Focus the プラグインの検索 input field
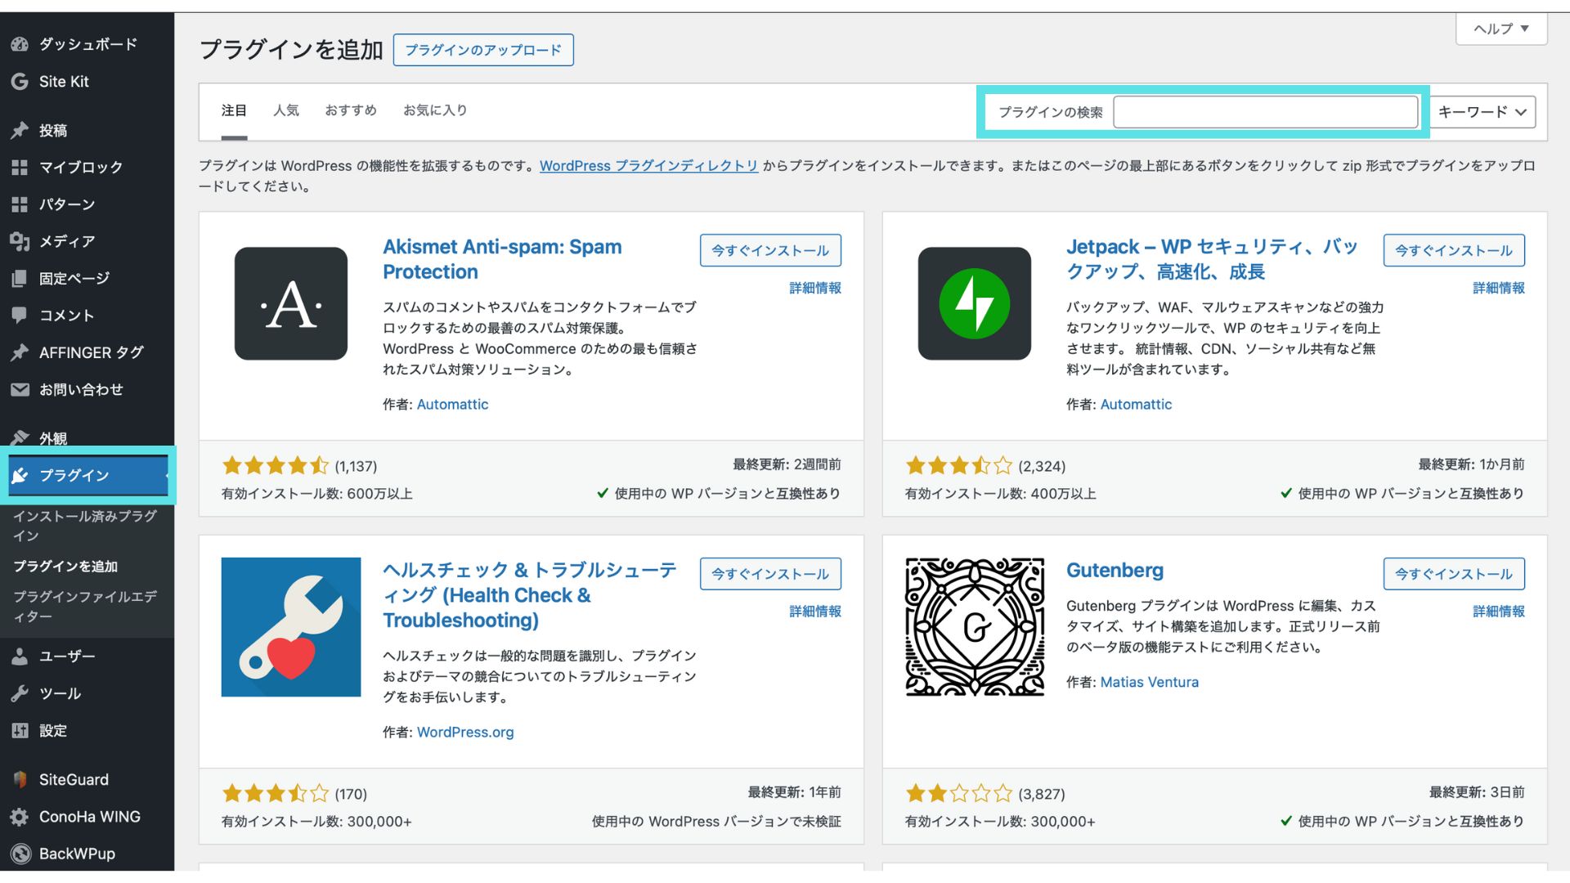 [x=1266, y=112]
